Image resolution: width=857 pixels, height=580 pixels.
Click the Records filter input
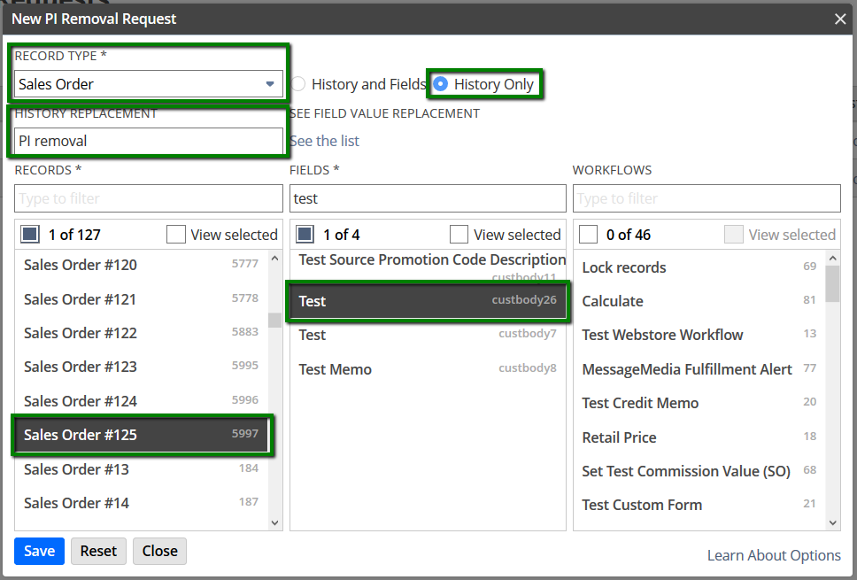[x=148, y=198]
